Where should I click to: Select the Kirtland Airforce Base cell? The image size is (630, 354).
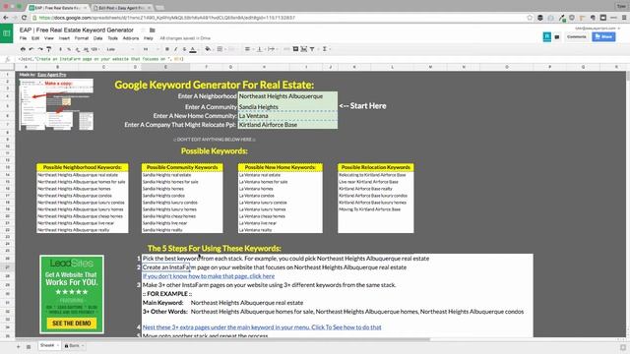[x=287, y=125]
